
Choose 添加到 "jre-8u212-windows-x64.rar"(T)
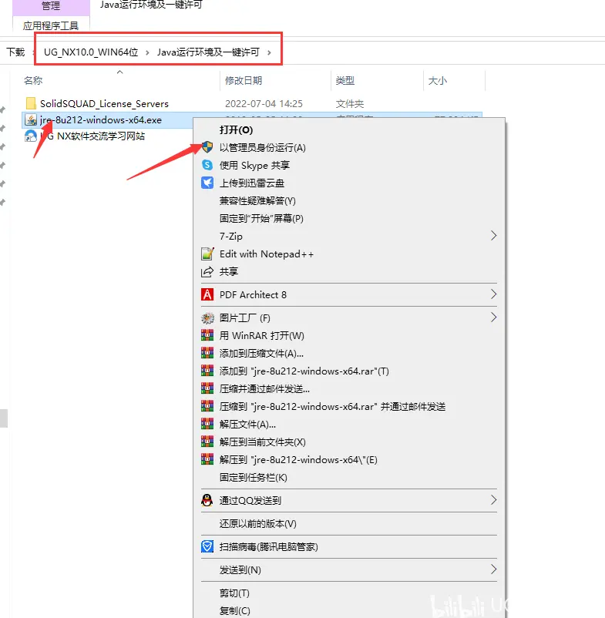pyautogui.click(x=304, y=371)
